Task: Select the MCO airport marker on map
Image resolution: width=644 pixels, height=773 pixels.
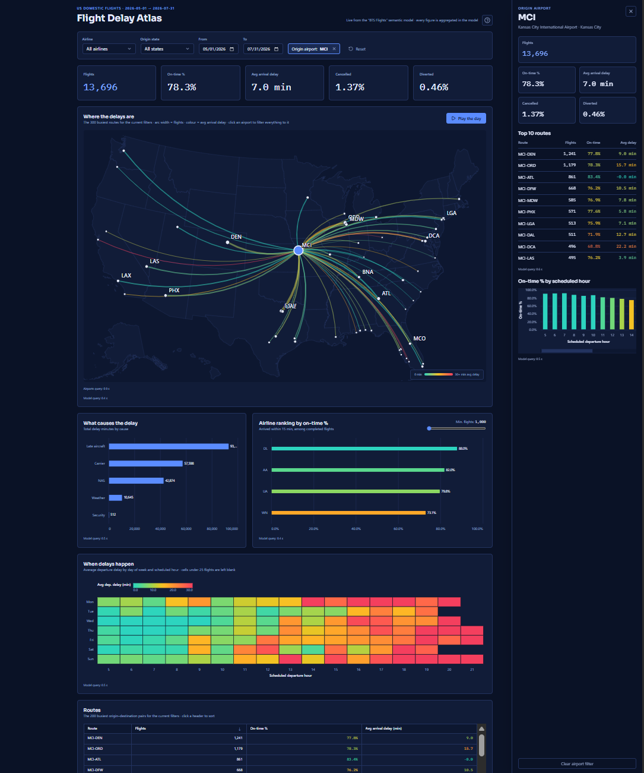Action: 410,343
